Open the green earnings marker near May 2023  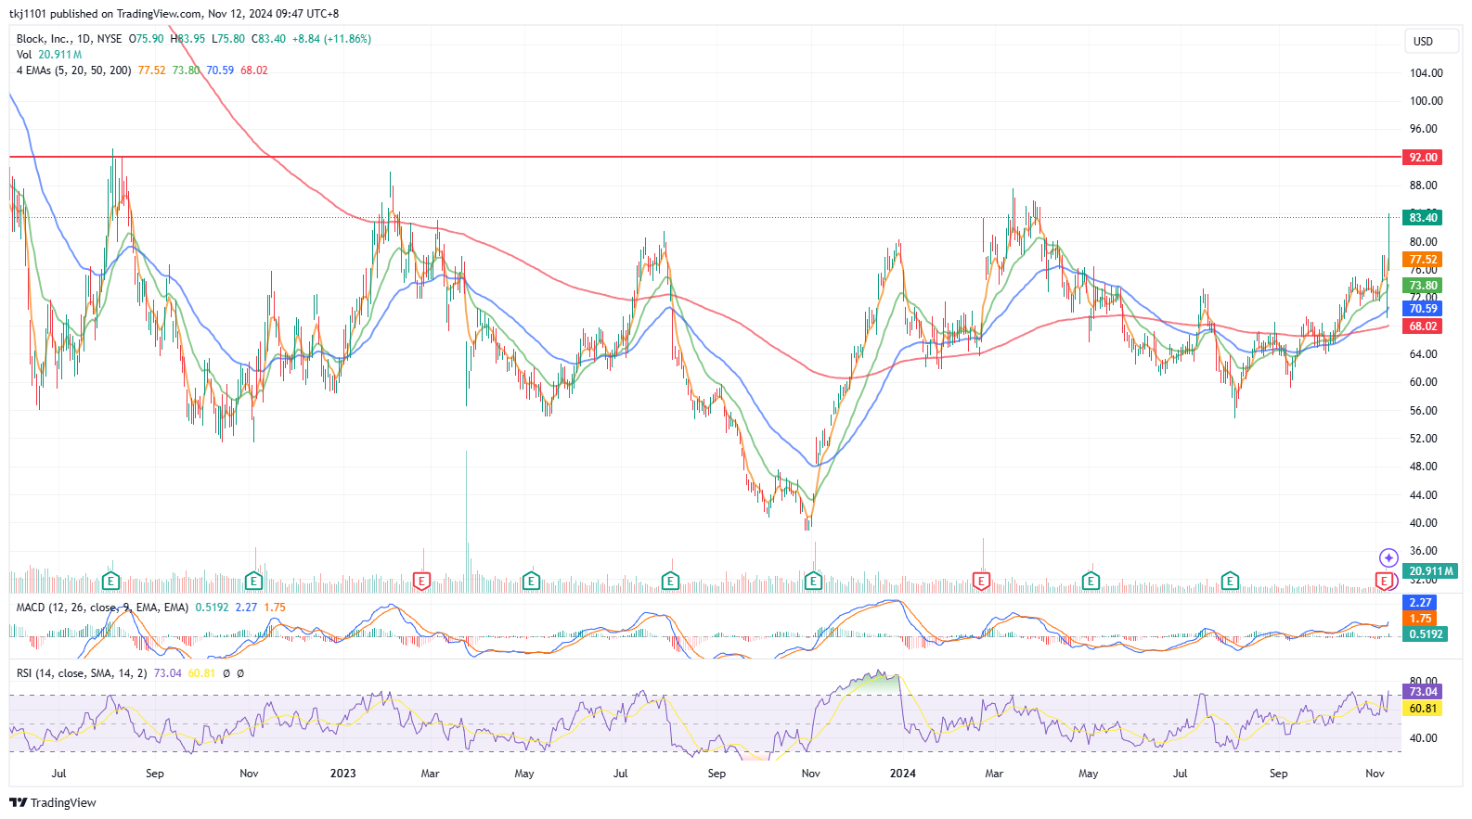531,582
